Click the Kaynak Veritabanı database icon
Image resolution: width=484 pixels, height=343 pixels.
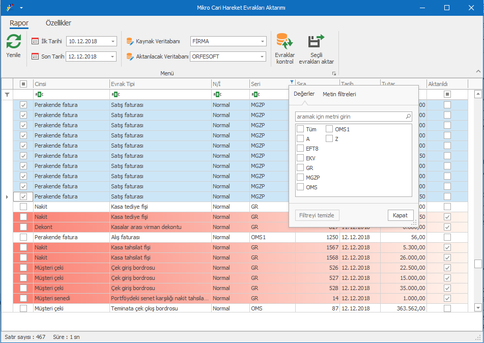click(x=130, y=41)
